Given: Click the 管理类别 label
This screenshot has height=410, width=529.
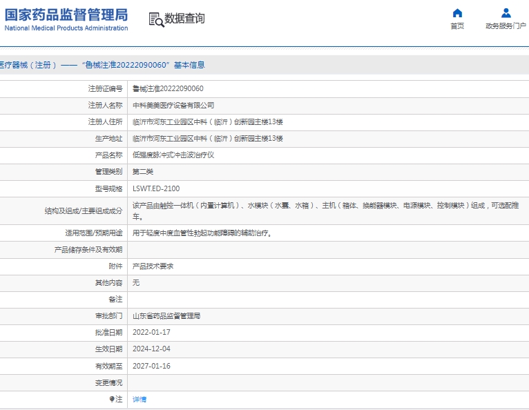Looking at the screenshot, I should point(108,172).
